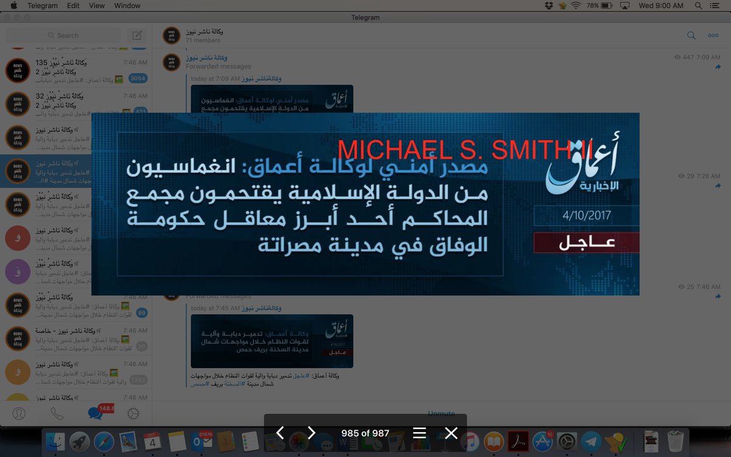Viewport: 731px width, 457px height.
Task: Open the chat row ending in خاصة
Action: click(x=76, y=338)
